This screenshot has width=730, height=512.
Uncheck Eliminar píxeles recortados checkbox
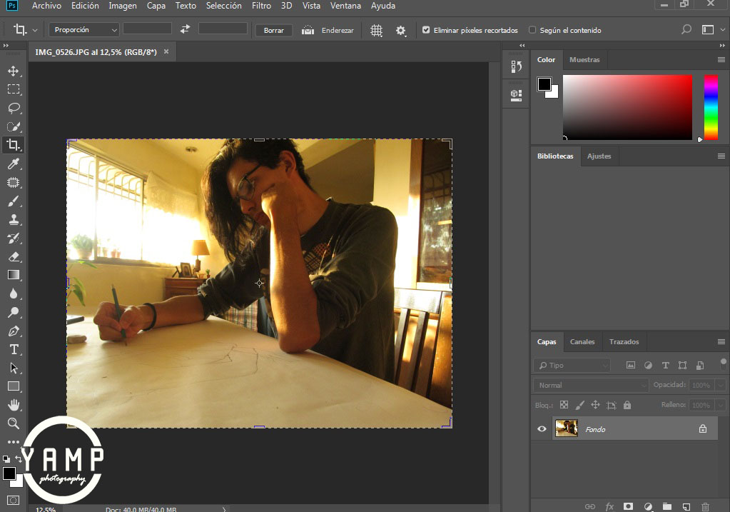426,30
